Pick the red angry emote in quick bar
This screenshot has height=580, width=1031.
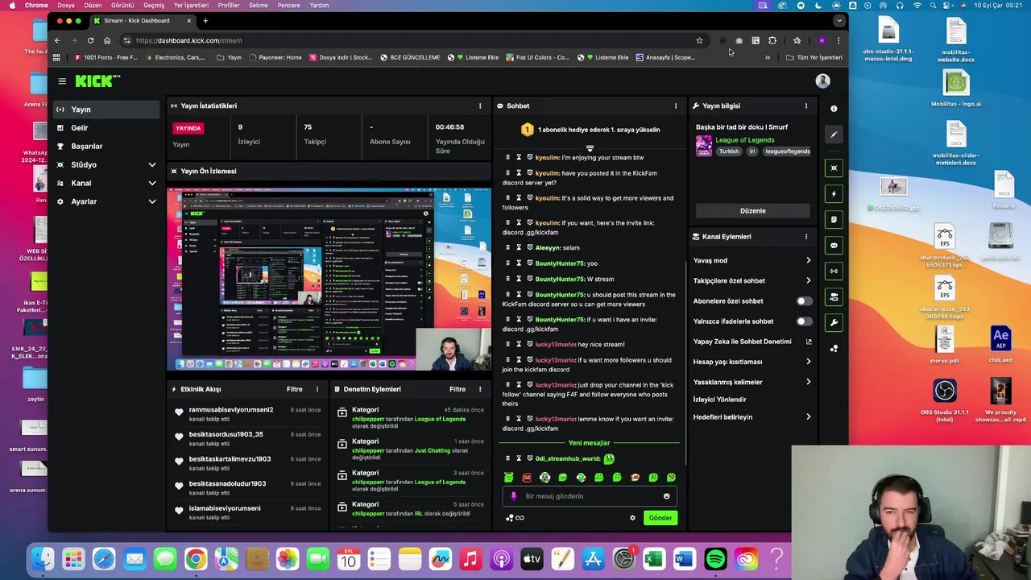click(x=527, y=478)
